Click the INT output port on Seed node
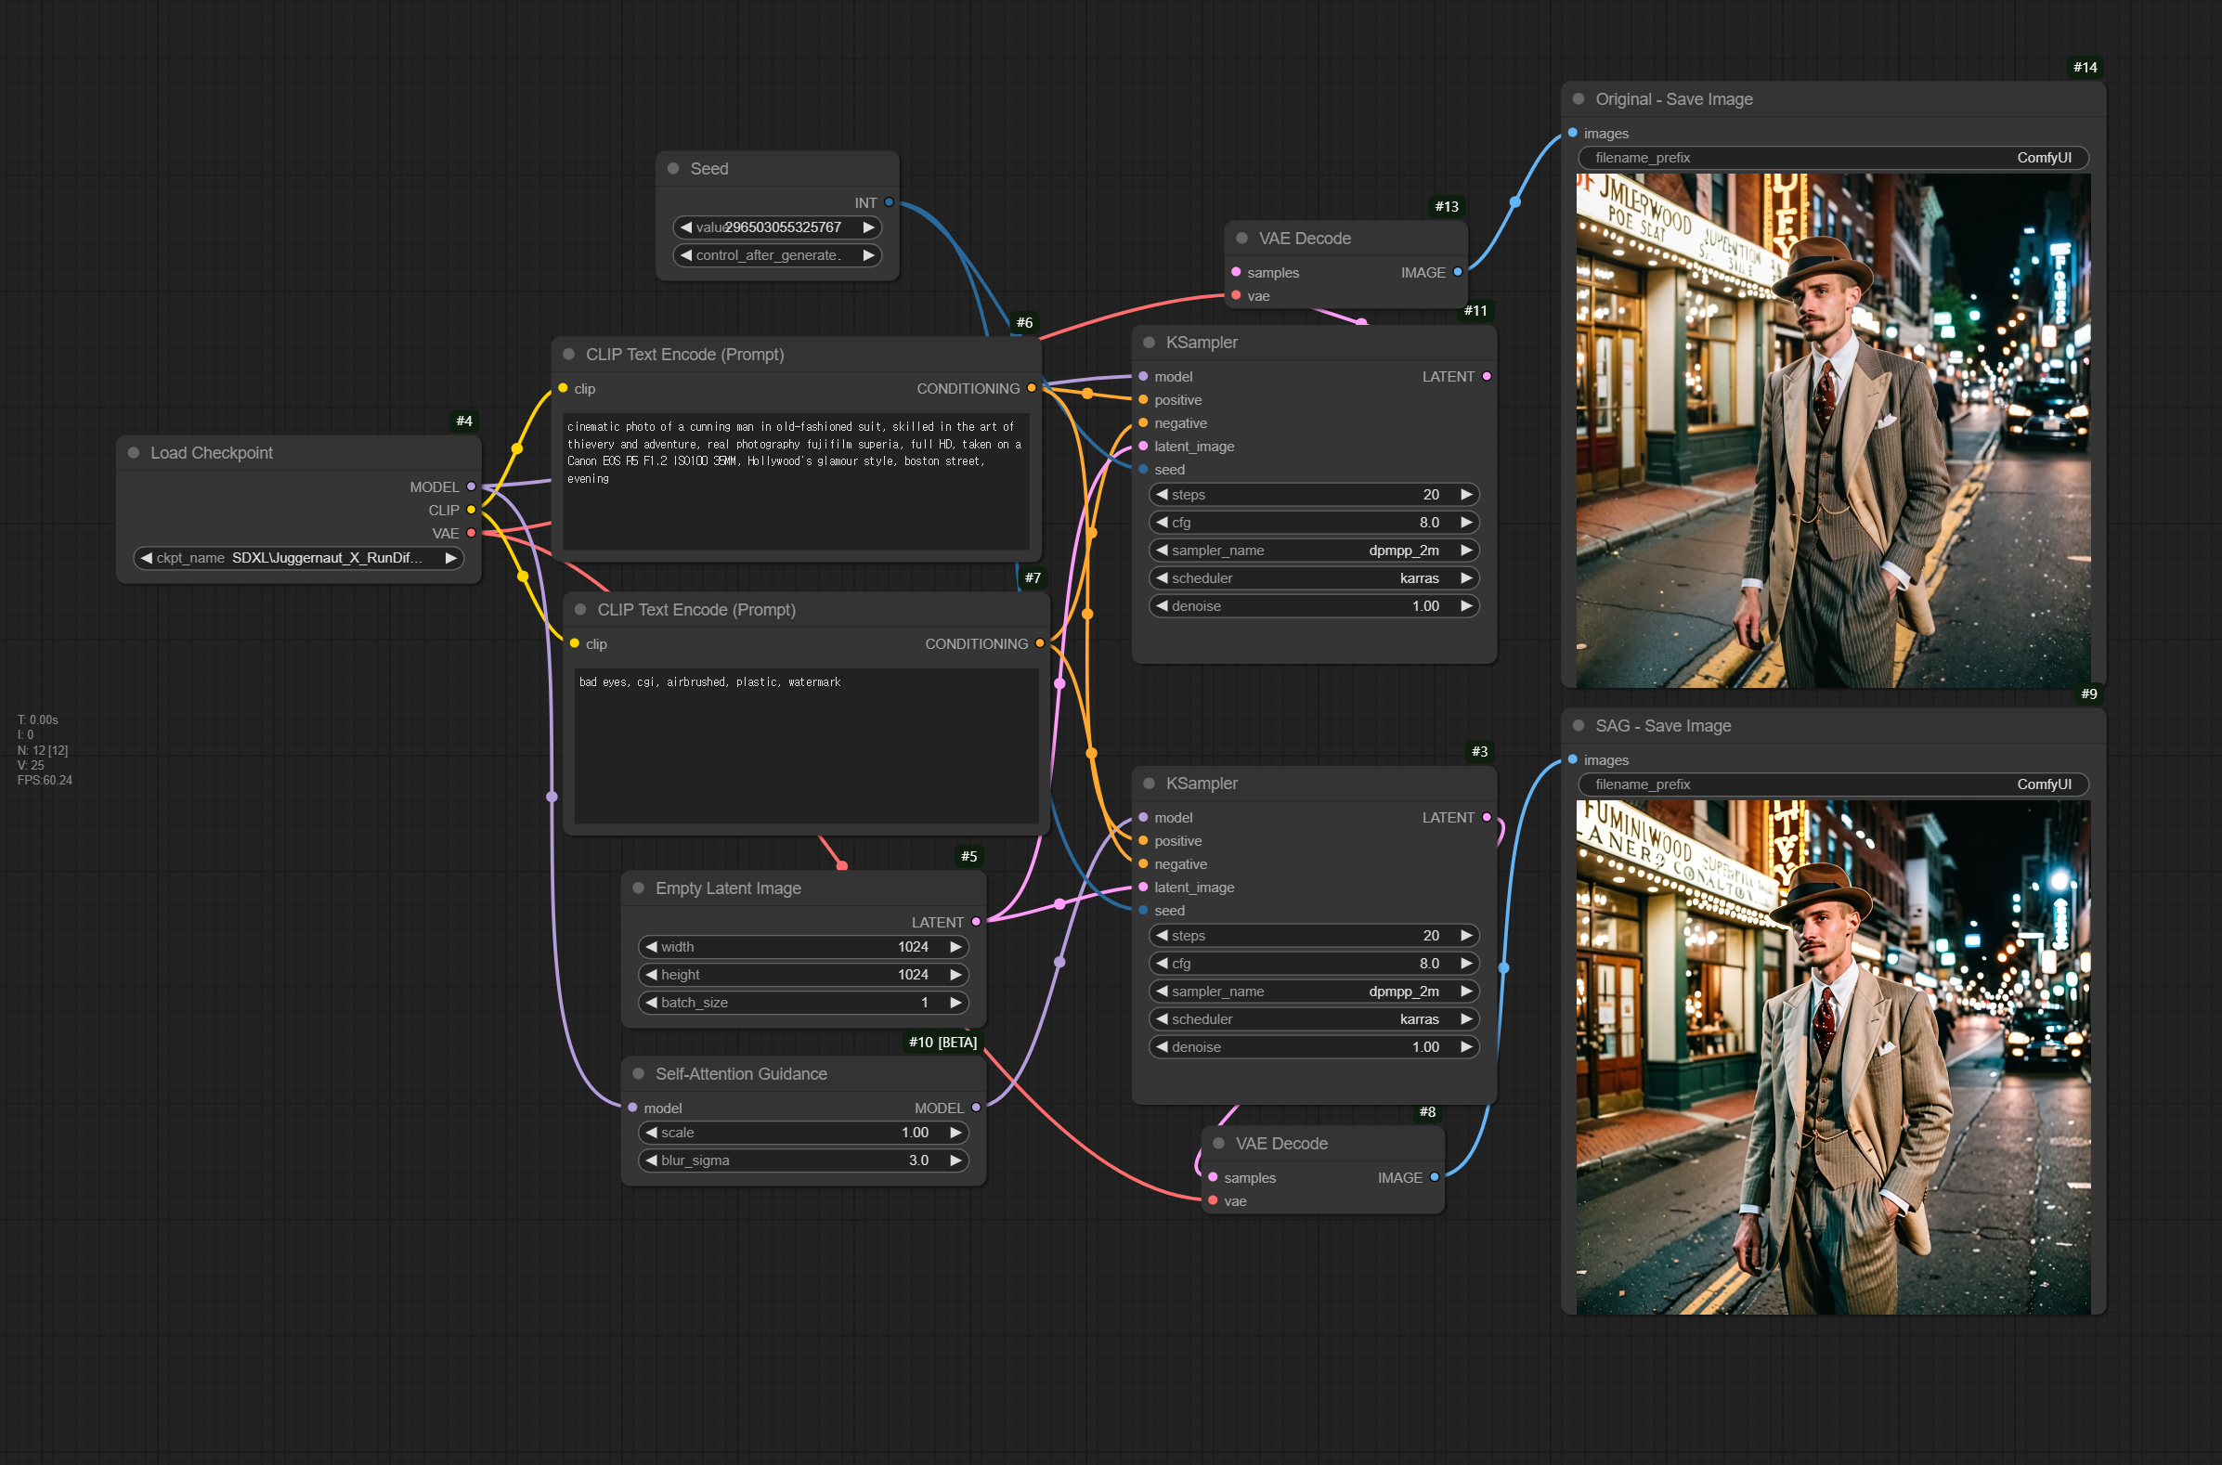The height and width of the screenshot is (1465, 2222). (889, 201)
